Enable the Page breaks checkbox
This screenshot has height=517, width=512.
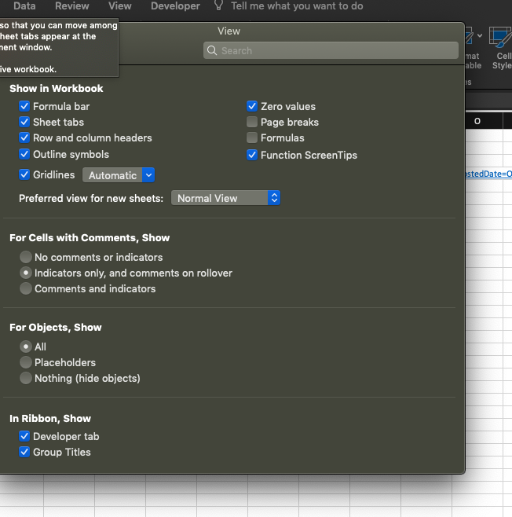tap(252, 122)
